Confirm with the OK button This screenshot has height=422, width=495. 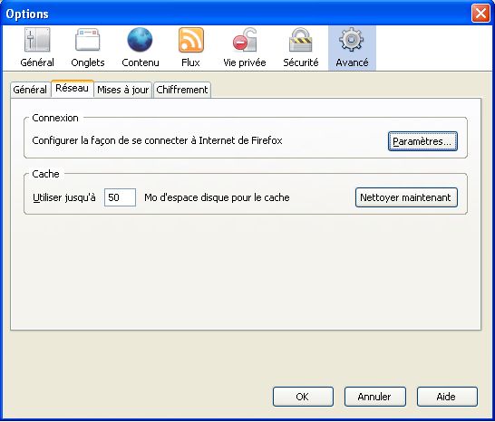tap(303, 397)
